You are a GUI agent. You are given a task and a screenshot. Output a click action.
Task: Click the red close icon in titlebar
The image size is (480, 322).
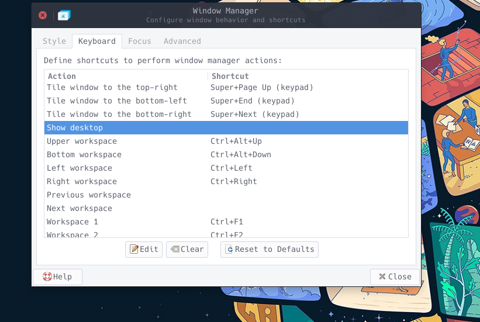tap(43, 15)
